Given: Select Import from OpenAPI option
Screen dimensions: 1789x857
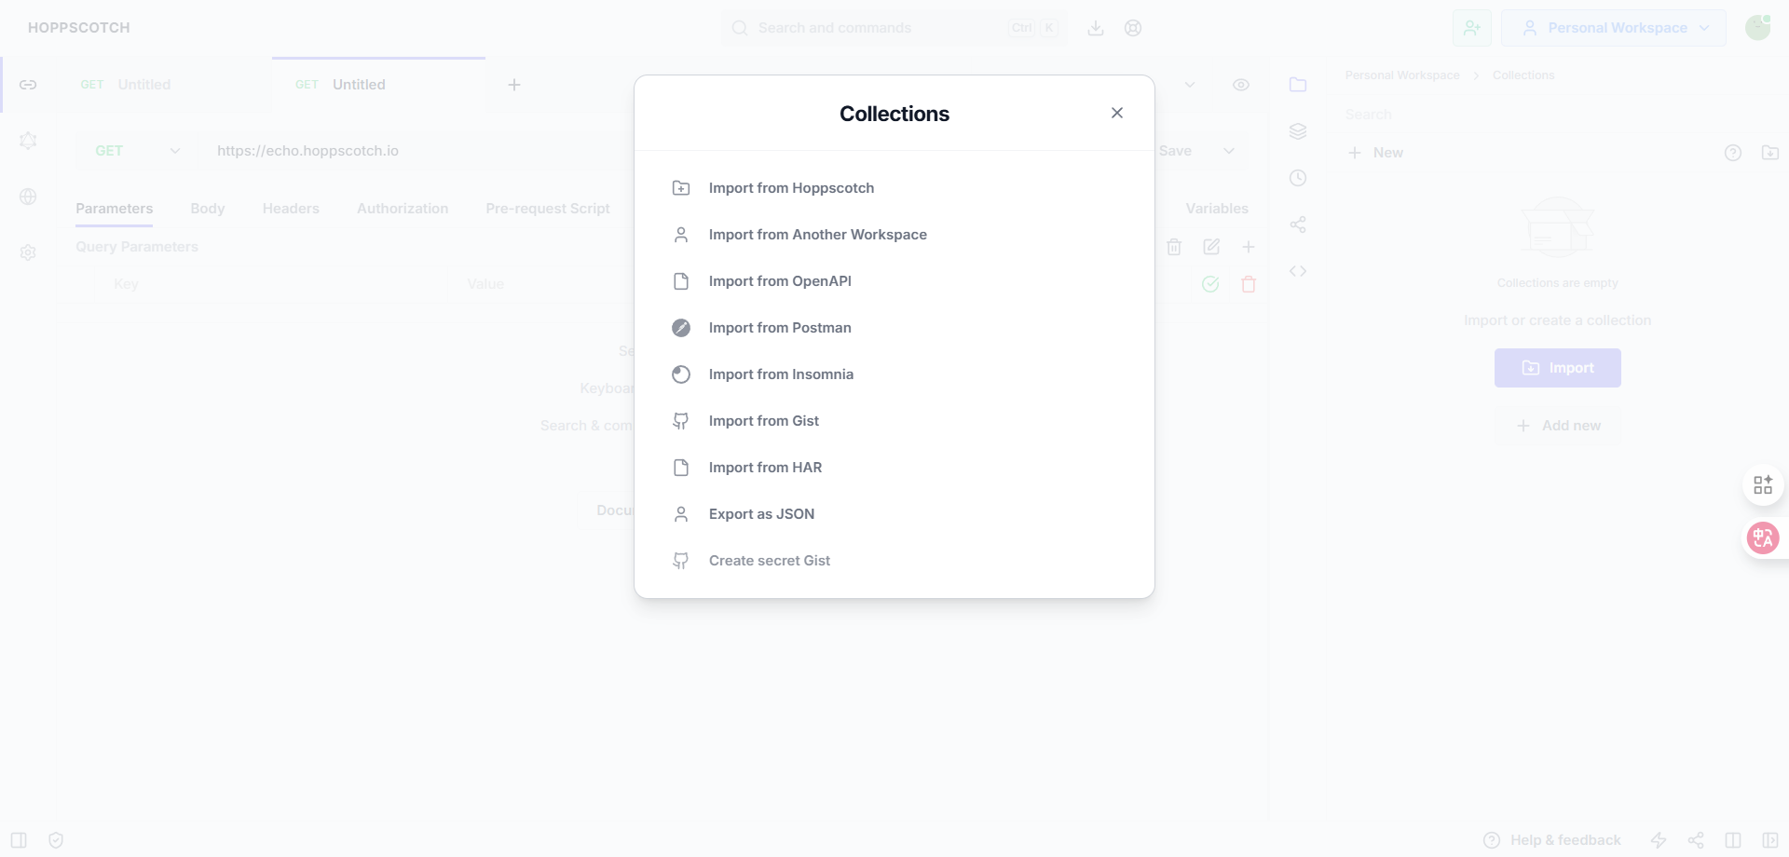Looking at the screenshot, I should coord(780,281).
